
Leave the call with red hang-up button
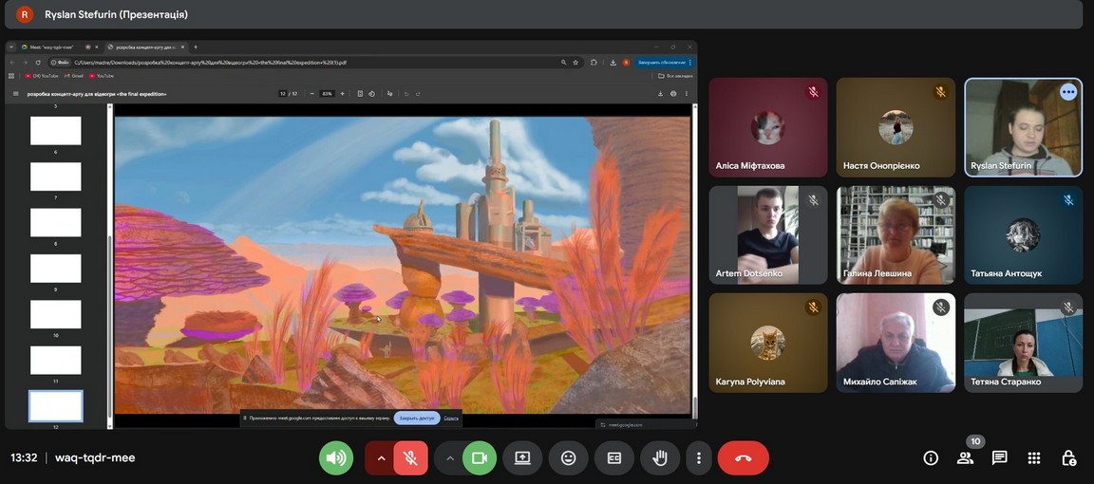pyautogui.click(x=743, y=458)
